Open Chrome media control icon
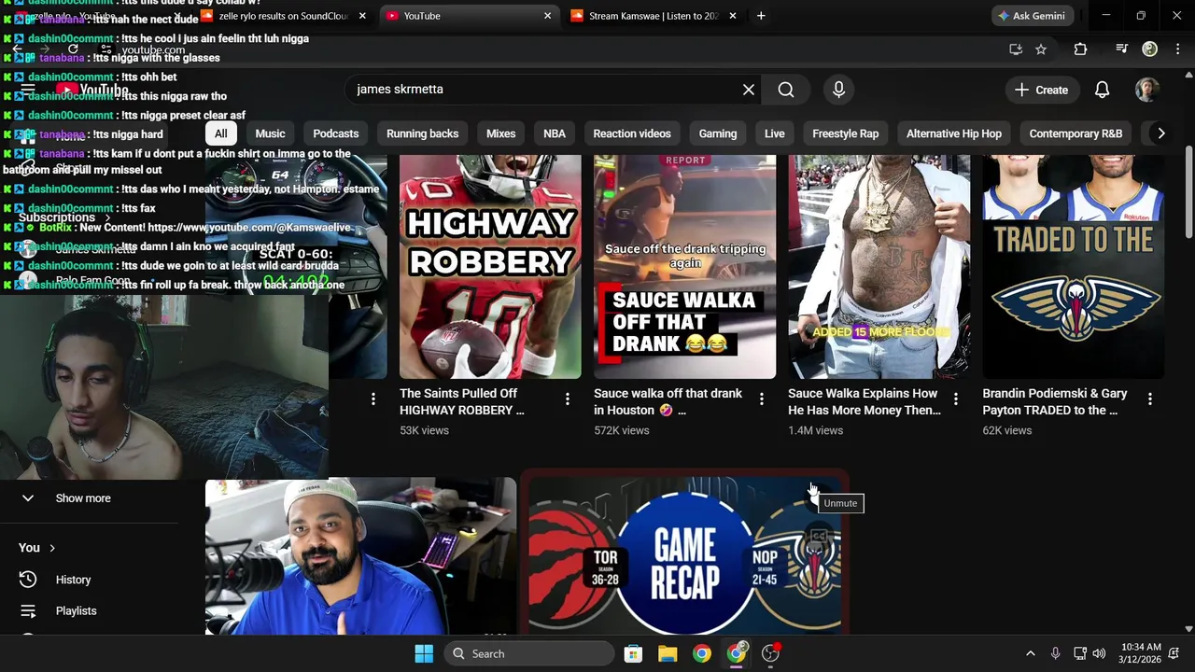Viewport: 1195px width, 672px height. tap(1121, 49)
